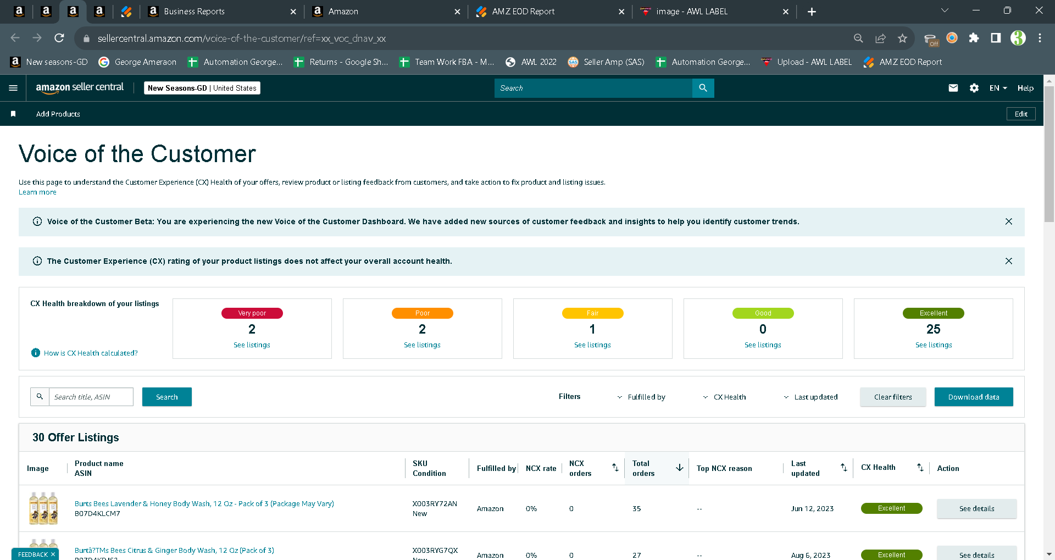Viewport: 1055px width, 560px height.
Task: Reload the page with the browser refresh icon
Action: [59, 38]
